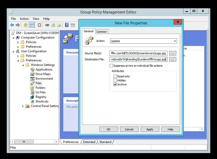217x159 pixels.
Task: Select the General tab
Action: coord(88,31)
